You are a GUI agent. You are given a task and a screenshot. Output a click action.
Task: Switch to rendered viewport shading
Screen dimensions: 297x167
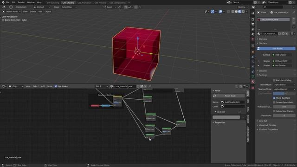click(x=243, y=12)
